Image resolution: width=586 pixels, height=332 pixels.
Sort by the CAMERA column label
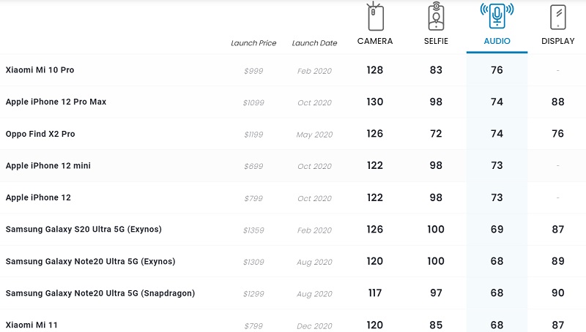374,42
